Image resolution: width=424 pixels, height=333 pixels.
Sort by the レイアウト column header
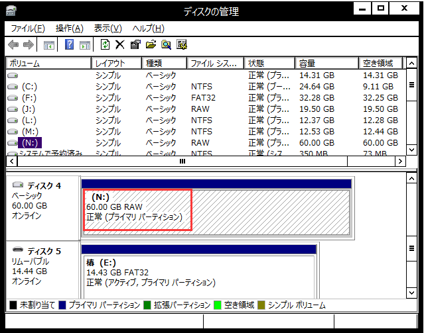click(117, 64)
